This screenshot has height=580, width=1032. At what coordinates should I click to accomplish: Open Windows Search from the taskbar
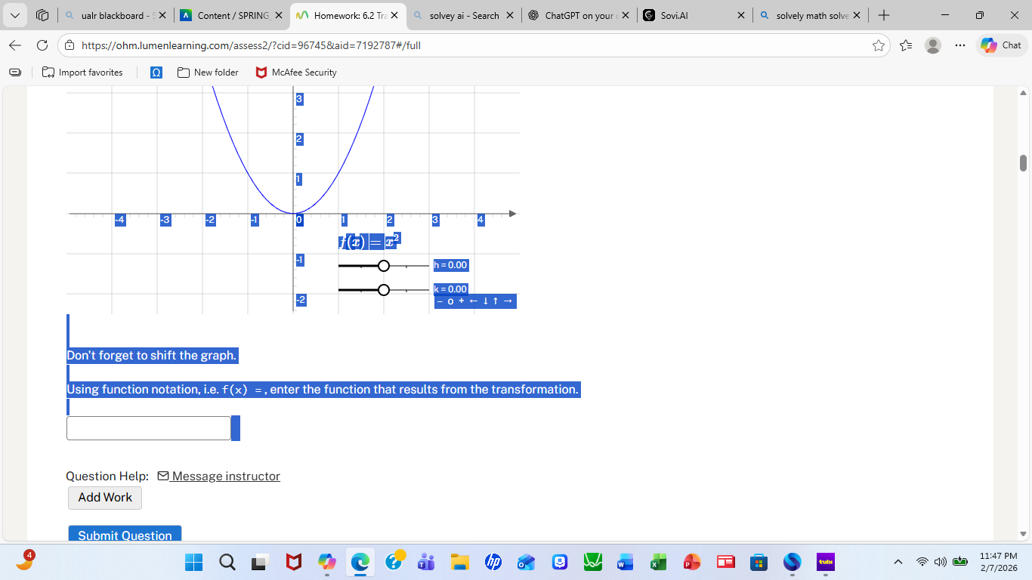tap(227, 562)
